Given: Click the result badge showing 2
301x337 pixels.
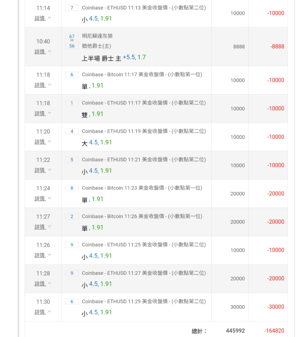Looking at the screenshot, I should point(72,216).
